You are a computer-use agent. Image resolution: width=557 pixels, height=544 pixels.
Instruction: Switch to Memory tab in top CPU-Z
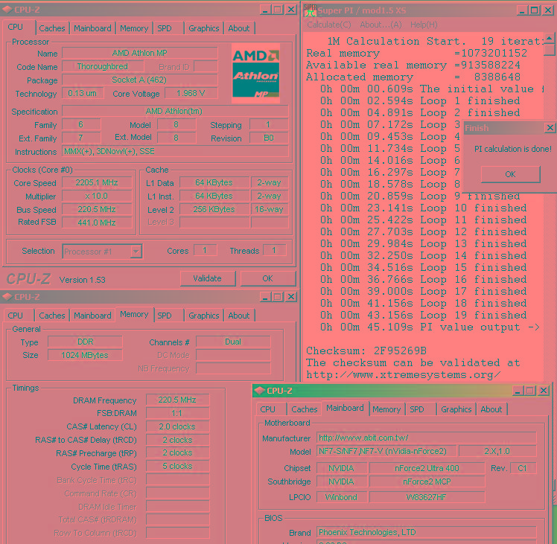coord(134,28)
